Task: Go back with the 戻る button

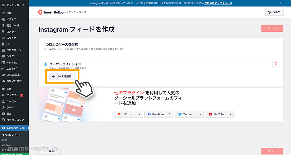Action: tap(49, 151)
